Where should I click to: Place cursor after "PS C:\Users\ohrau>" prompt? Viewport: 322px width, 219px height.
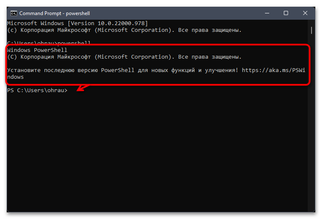pyautogui.click(x=69, y=90)
